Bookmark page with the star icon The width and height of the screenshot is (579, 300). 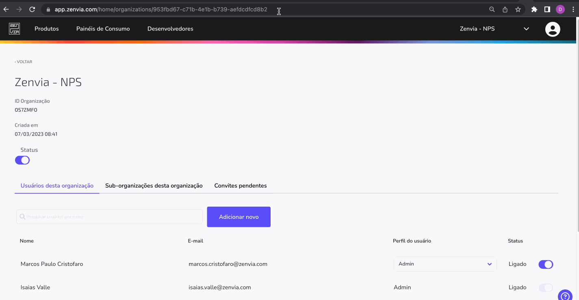point(518,9)
